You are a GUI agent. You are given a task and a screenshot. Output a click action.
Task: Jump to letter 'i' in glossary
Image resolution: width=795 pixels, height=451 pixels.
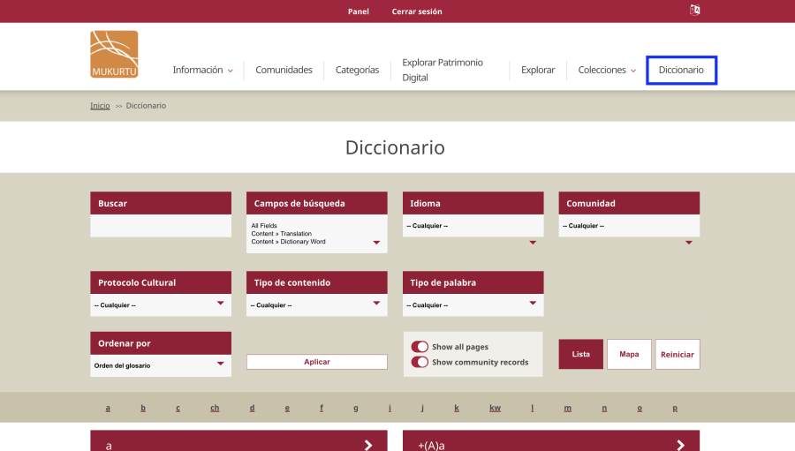(x=390, y=408)
